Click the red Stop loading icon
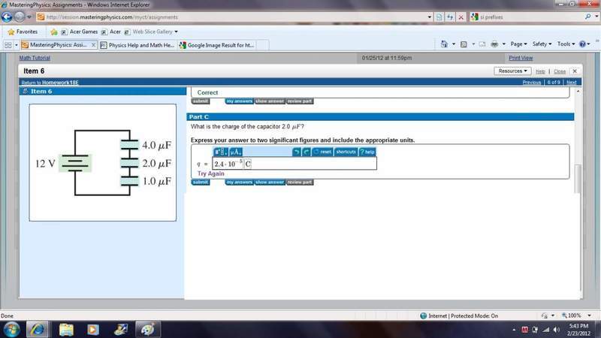The image size is (601, 338). [461, 17]
